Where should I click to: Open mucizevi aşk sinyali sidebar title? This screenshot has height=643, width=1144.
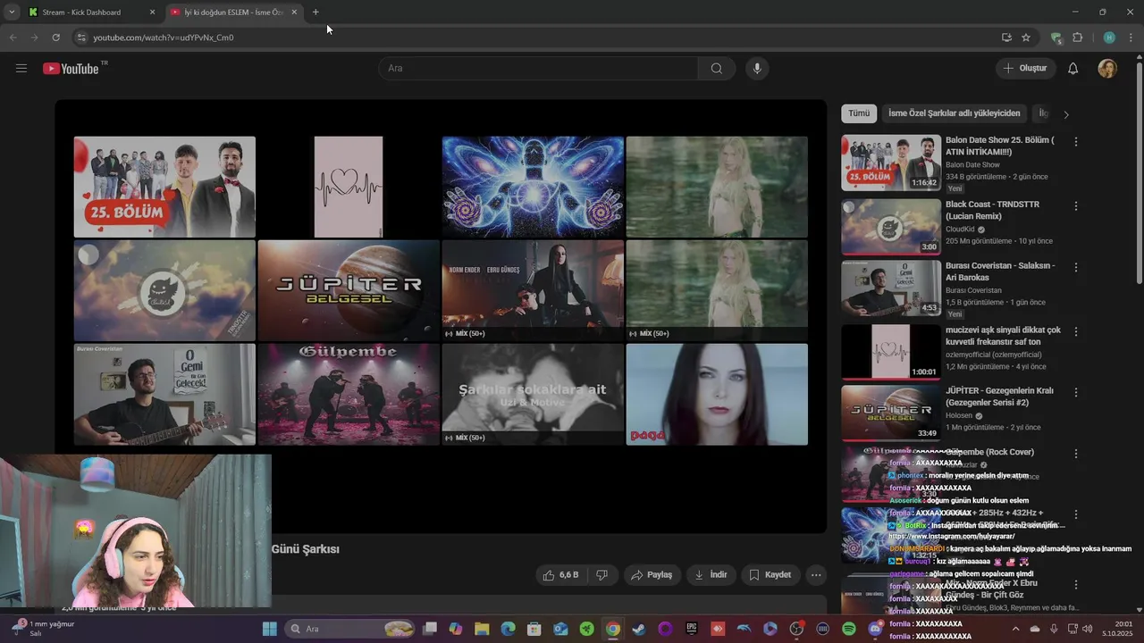(x=1003, y=336)
